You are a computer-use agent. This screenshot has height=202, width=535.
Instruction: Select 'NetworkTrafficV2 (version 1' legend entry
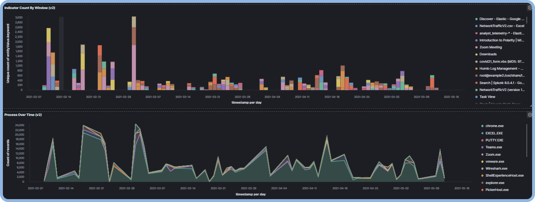[502, 89]
